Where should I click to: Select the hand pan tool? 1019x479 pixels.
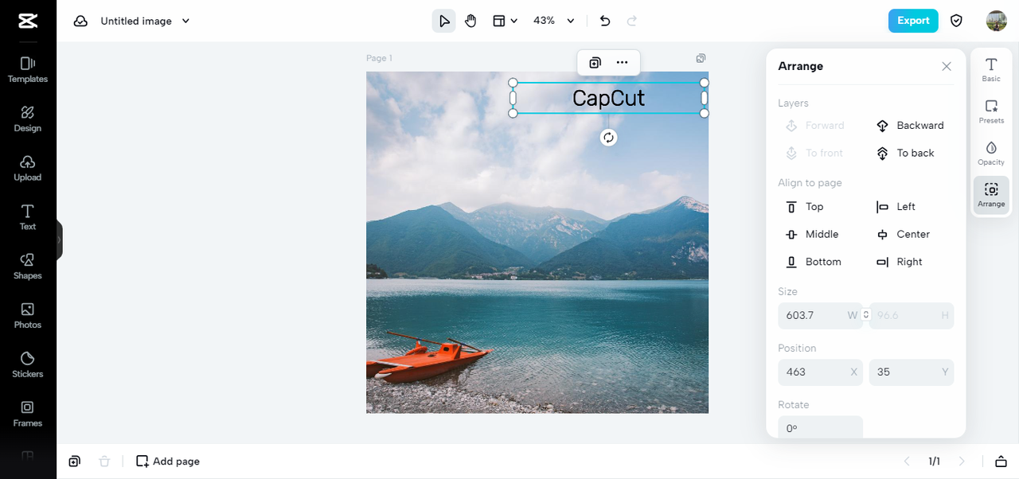click(470, 21)
